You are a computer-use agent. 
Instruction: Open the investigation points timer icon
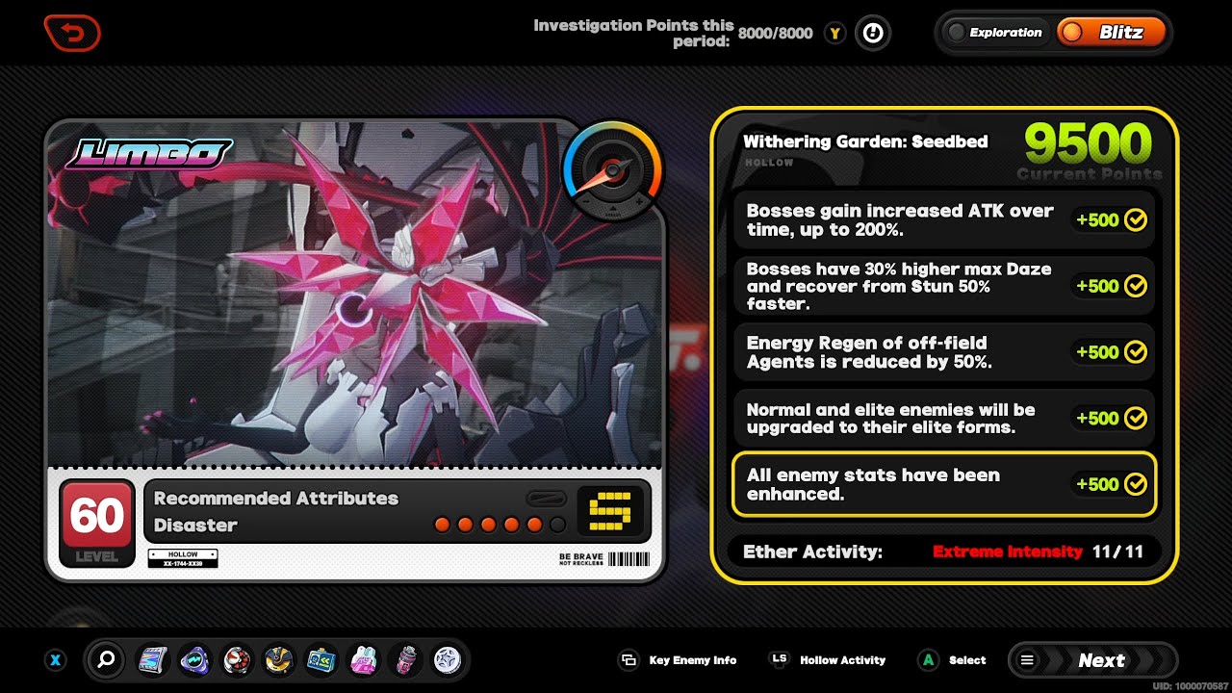click(x=872, y=33)
